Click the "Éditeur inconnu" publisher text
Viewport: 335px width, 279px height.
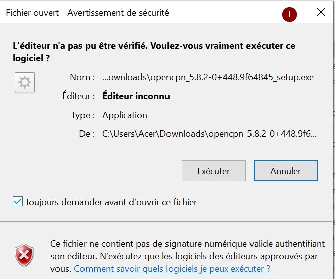[x=136, y=96]
